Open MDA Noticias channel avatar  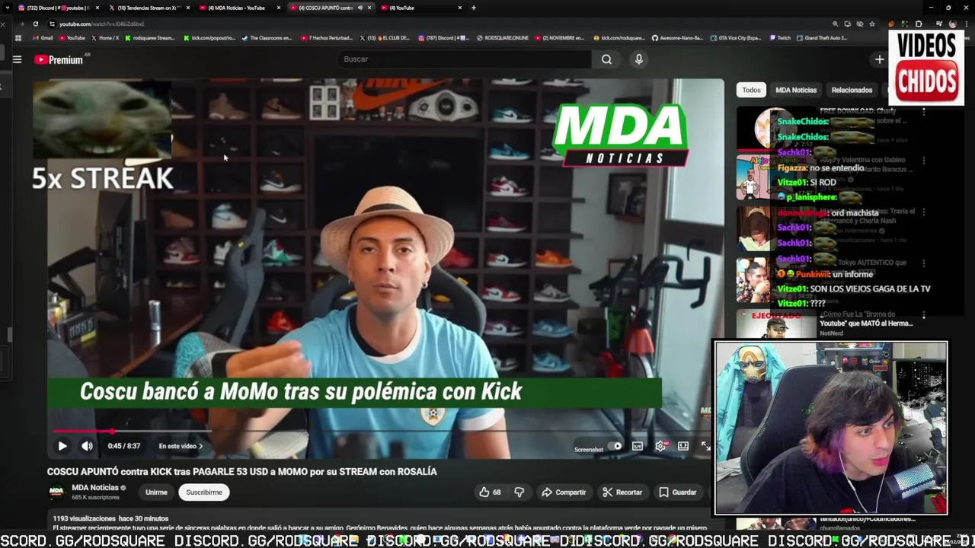click(x=56, y=492)
